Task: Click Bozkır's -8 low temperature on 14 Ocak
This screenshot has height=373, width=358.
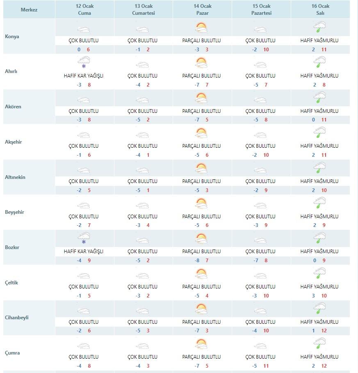Action: point(197,260)
